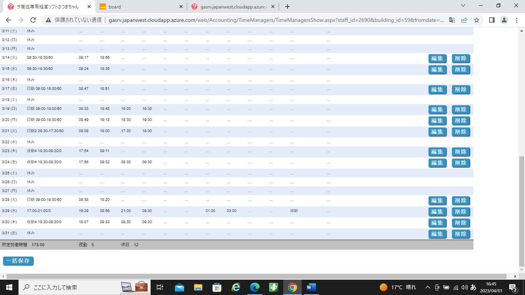Open the Chrome profile avatar
The image size is (525, 295).
[504, 20]
